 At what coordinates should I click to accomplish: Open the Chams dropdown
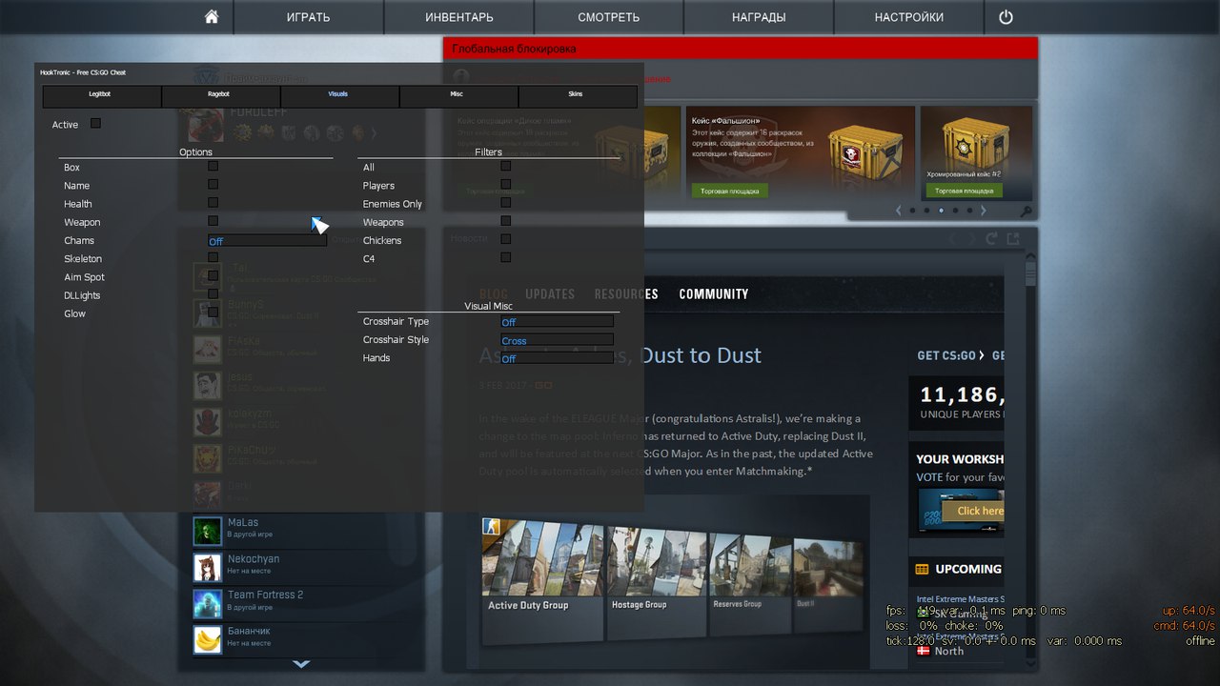pyautogui.click(x=267, y=241)
